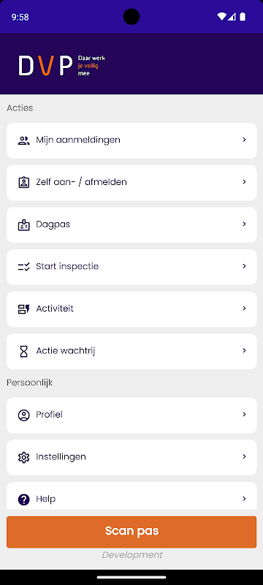
Task: Click the Dagpas card icon
Action: pos(24,225)
